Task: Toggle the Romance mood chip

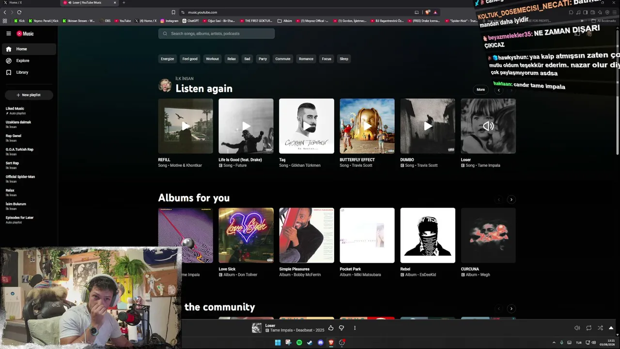Action: [306, 59]
